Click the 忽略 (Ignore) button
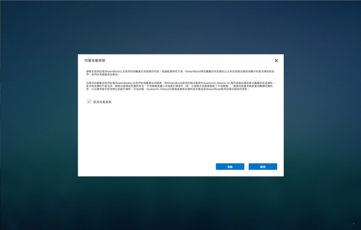The width and height of the screenshot is (361, 230). (x=230, y=166)
